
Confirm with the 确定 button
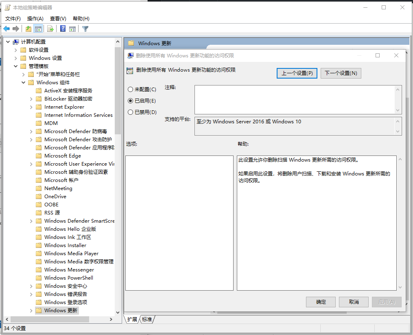(321, 302)
